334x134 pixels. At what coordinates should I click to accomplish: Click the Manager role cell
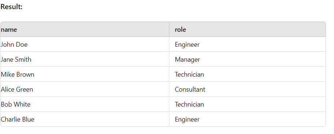tap(247, 60)
